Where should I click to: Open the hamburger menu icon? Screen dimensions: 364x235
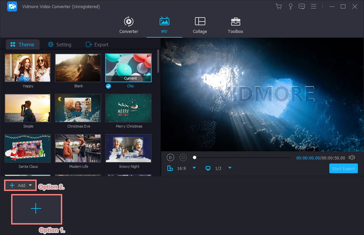(x=313, y=6)
